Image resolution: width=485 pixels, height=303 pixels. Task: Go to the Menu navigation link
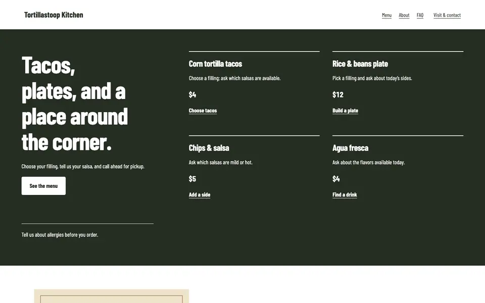point(386,15)
